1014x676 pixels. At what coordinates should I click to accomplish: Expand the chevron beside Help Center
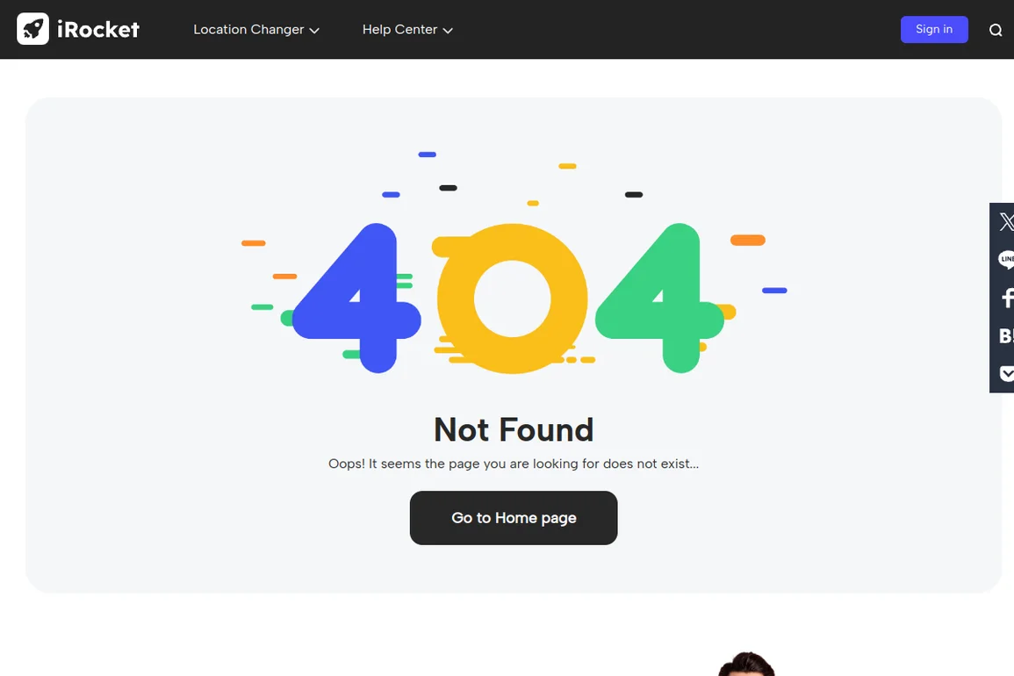448,31
